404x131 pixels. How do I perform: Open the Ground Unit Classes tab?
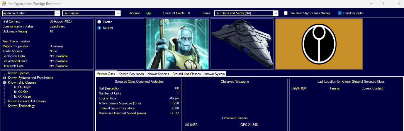pyautogui.click(x=186, y=74)
